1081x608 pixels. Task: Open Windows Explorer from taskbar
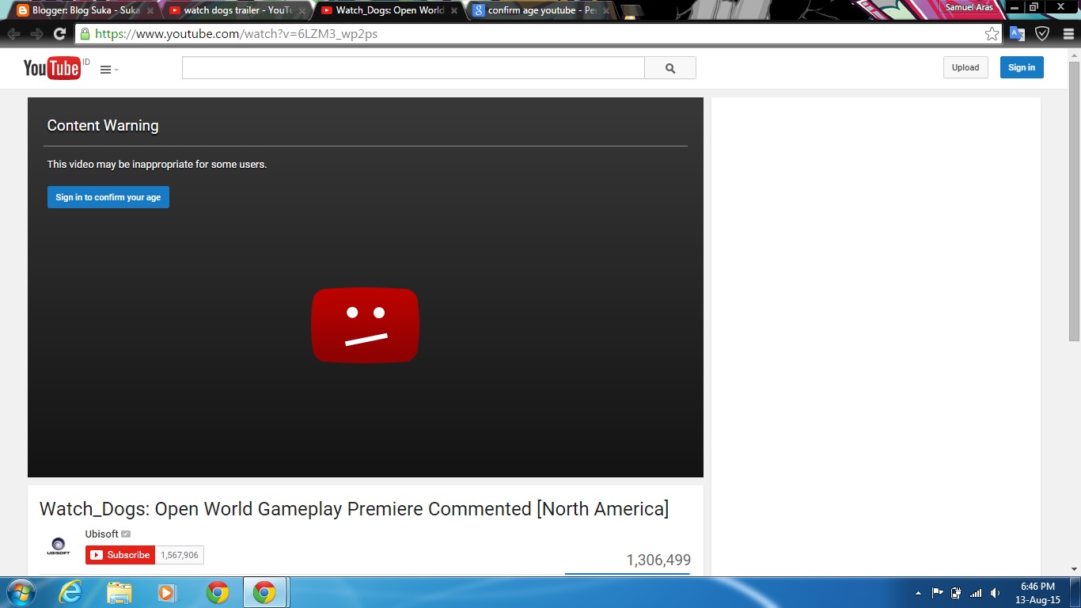click(119, 592)
